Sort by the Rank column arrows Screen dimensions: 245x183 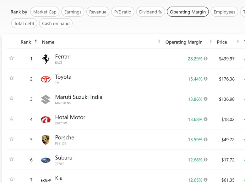[x=36, y=42]
